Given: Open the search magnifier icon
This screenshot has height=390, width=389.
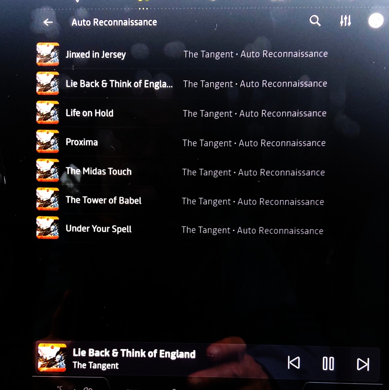Looking at the screenshot, I should coord(315,21).
